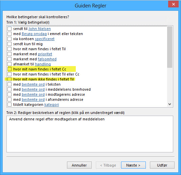The width and height of the screenshot is (181, 175).
Task: Click the 'handling' link
Action: tap(43, 64)
